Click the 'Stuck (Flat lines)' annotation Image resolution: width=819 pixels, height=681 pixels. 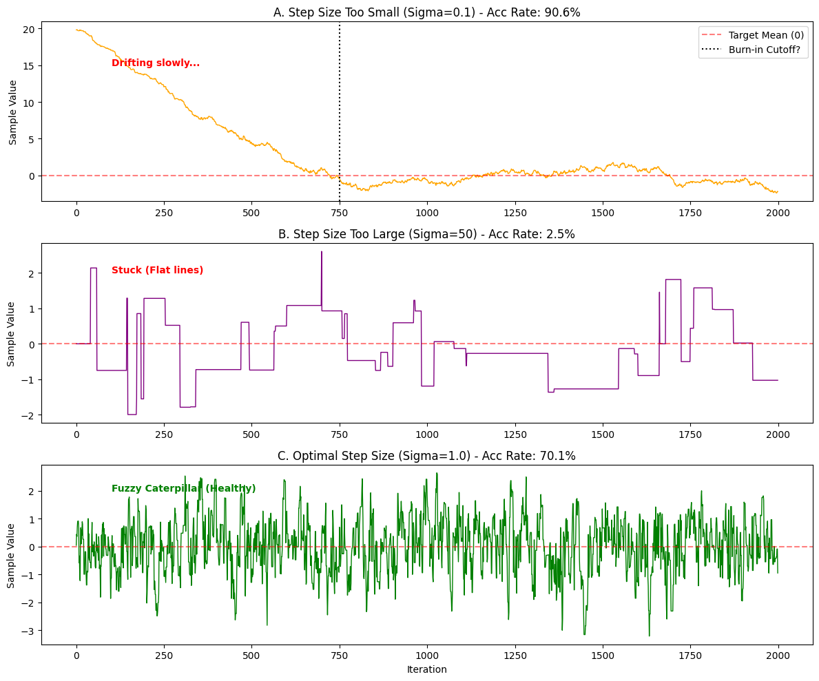tap(157, 271)
